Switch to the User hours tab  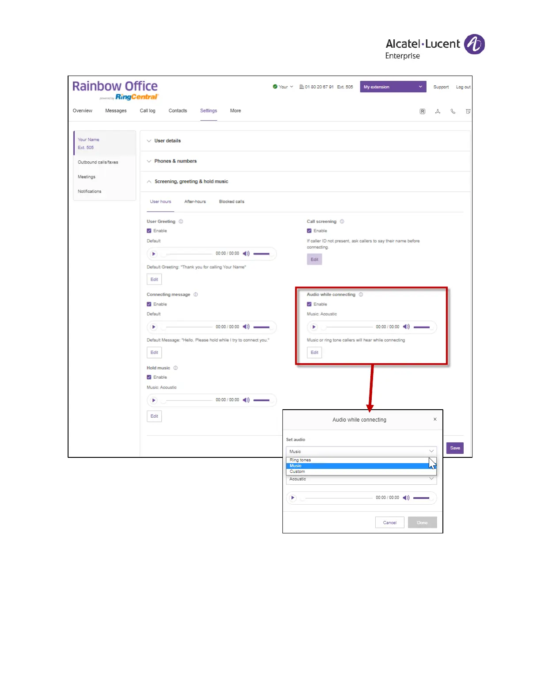160,202
